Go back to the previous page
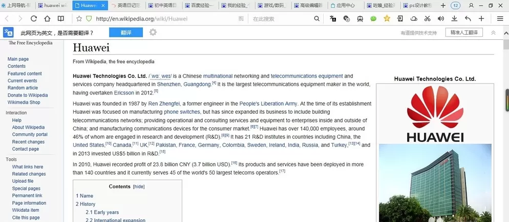The image size is (509, 222). [x=7, y=19]
